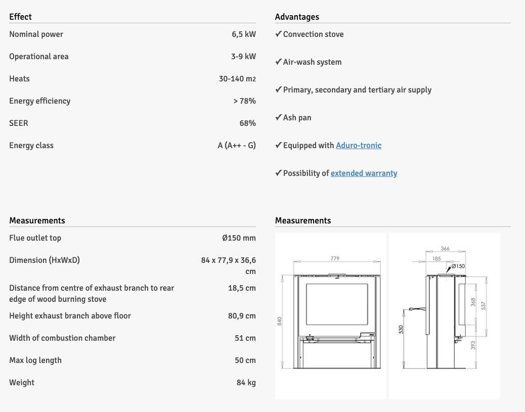Image resolution: width=525 pixels, height=412 pixels.
Task: Click checkmark icon beside Convection stove
Action: tap(278, 34)
